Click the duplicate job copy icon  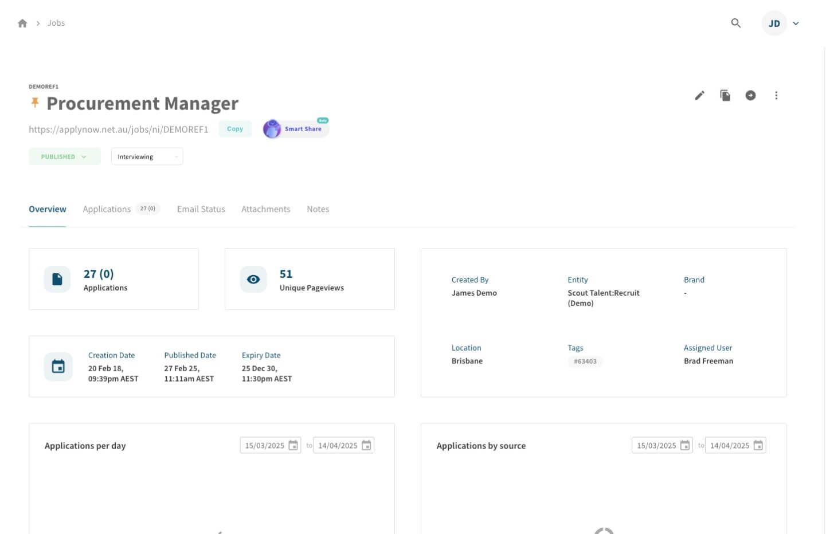pyautogui.click(x=725, y=96)
